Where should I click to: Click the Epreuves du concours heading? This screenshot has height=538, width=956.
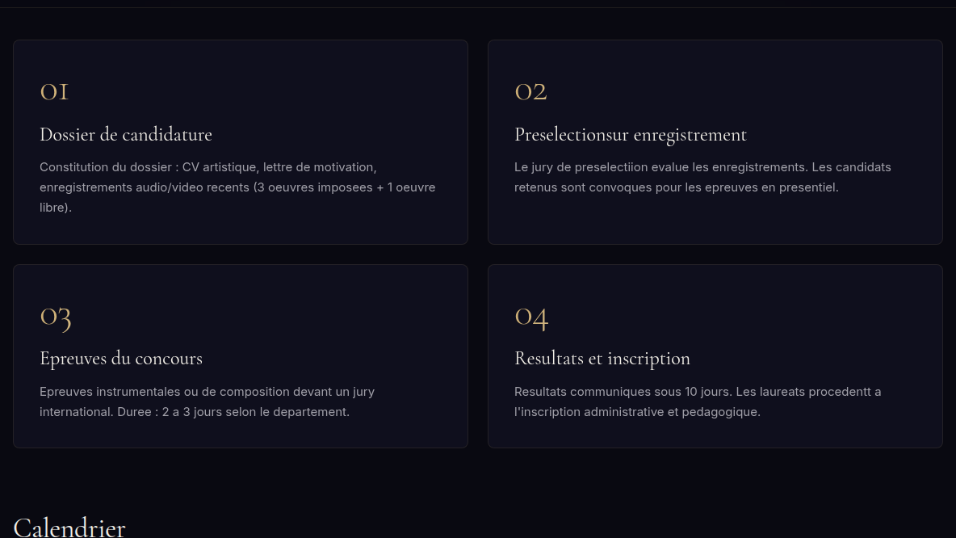121,359
